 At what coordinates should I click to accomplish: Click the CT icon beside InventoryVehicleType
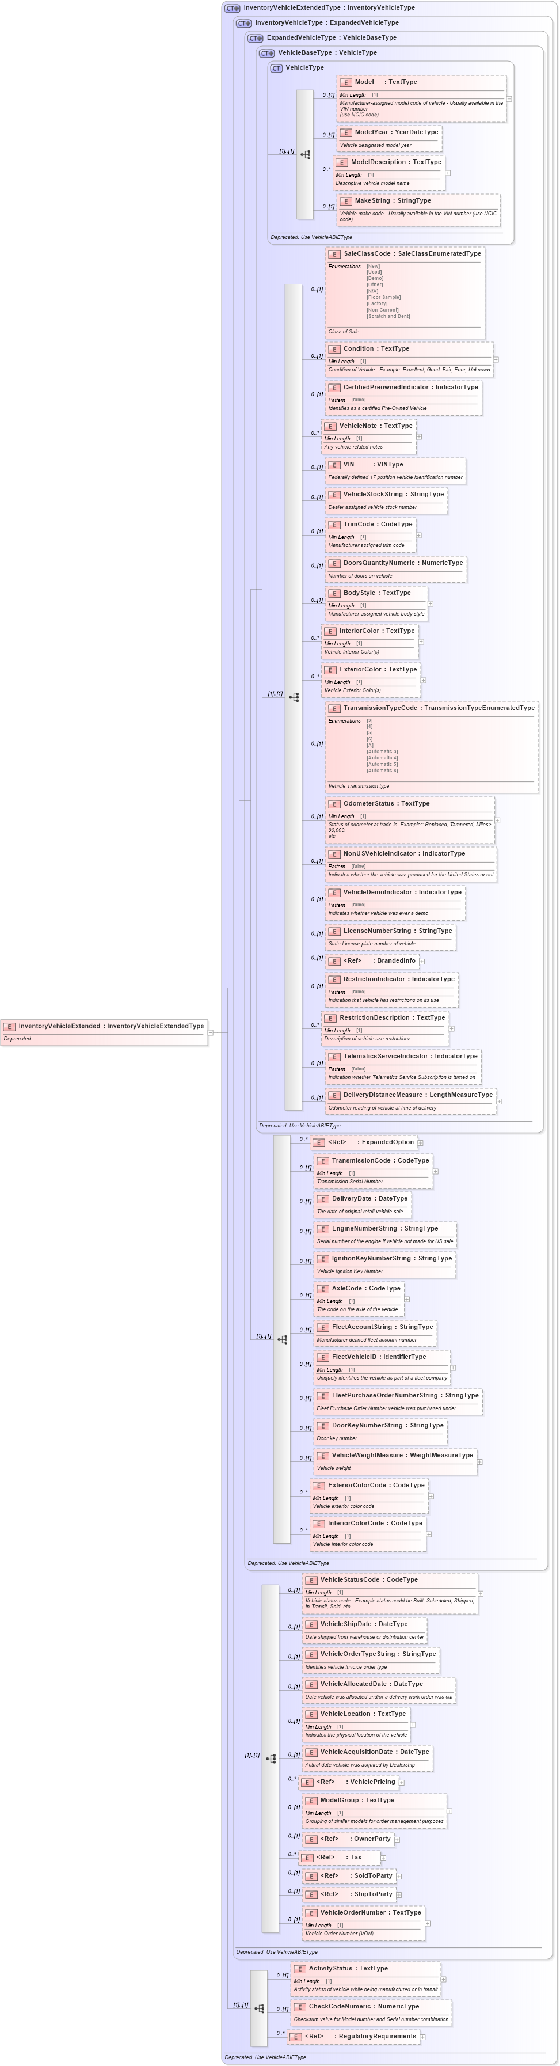coord(243,23)
